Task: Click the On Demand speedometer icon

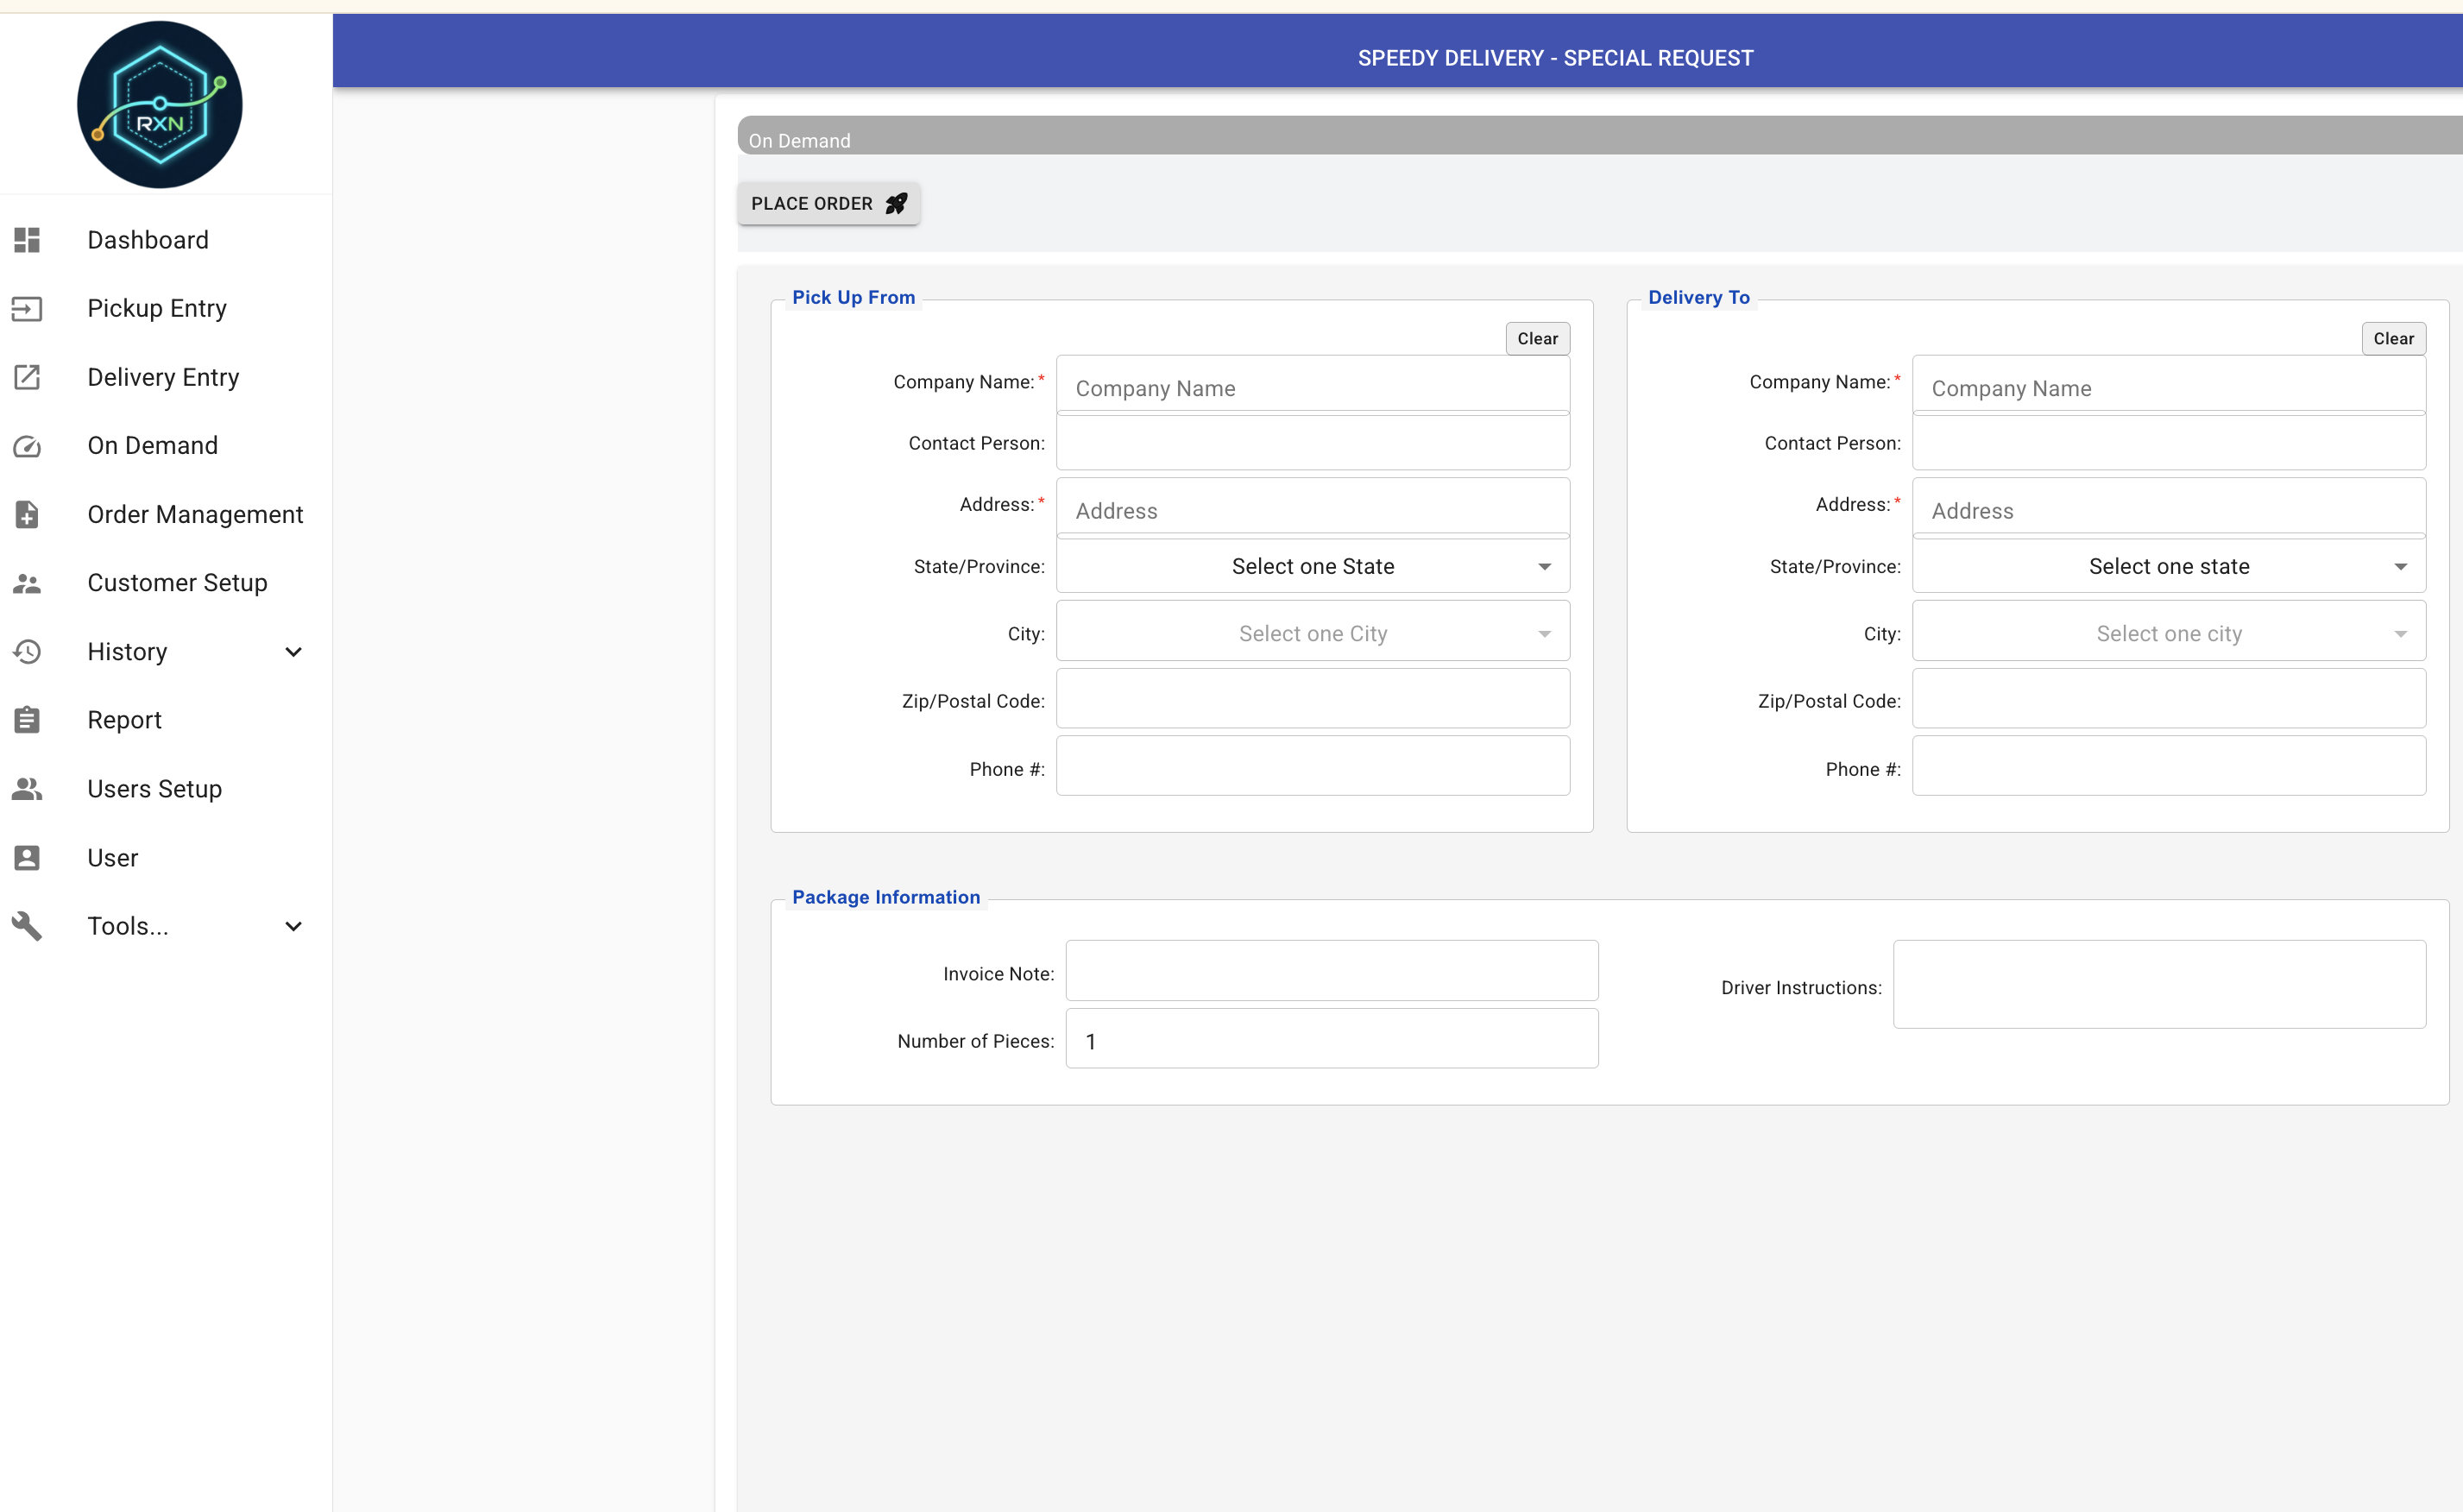Action: point(27,446)
